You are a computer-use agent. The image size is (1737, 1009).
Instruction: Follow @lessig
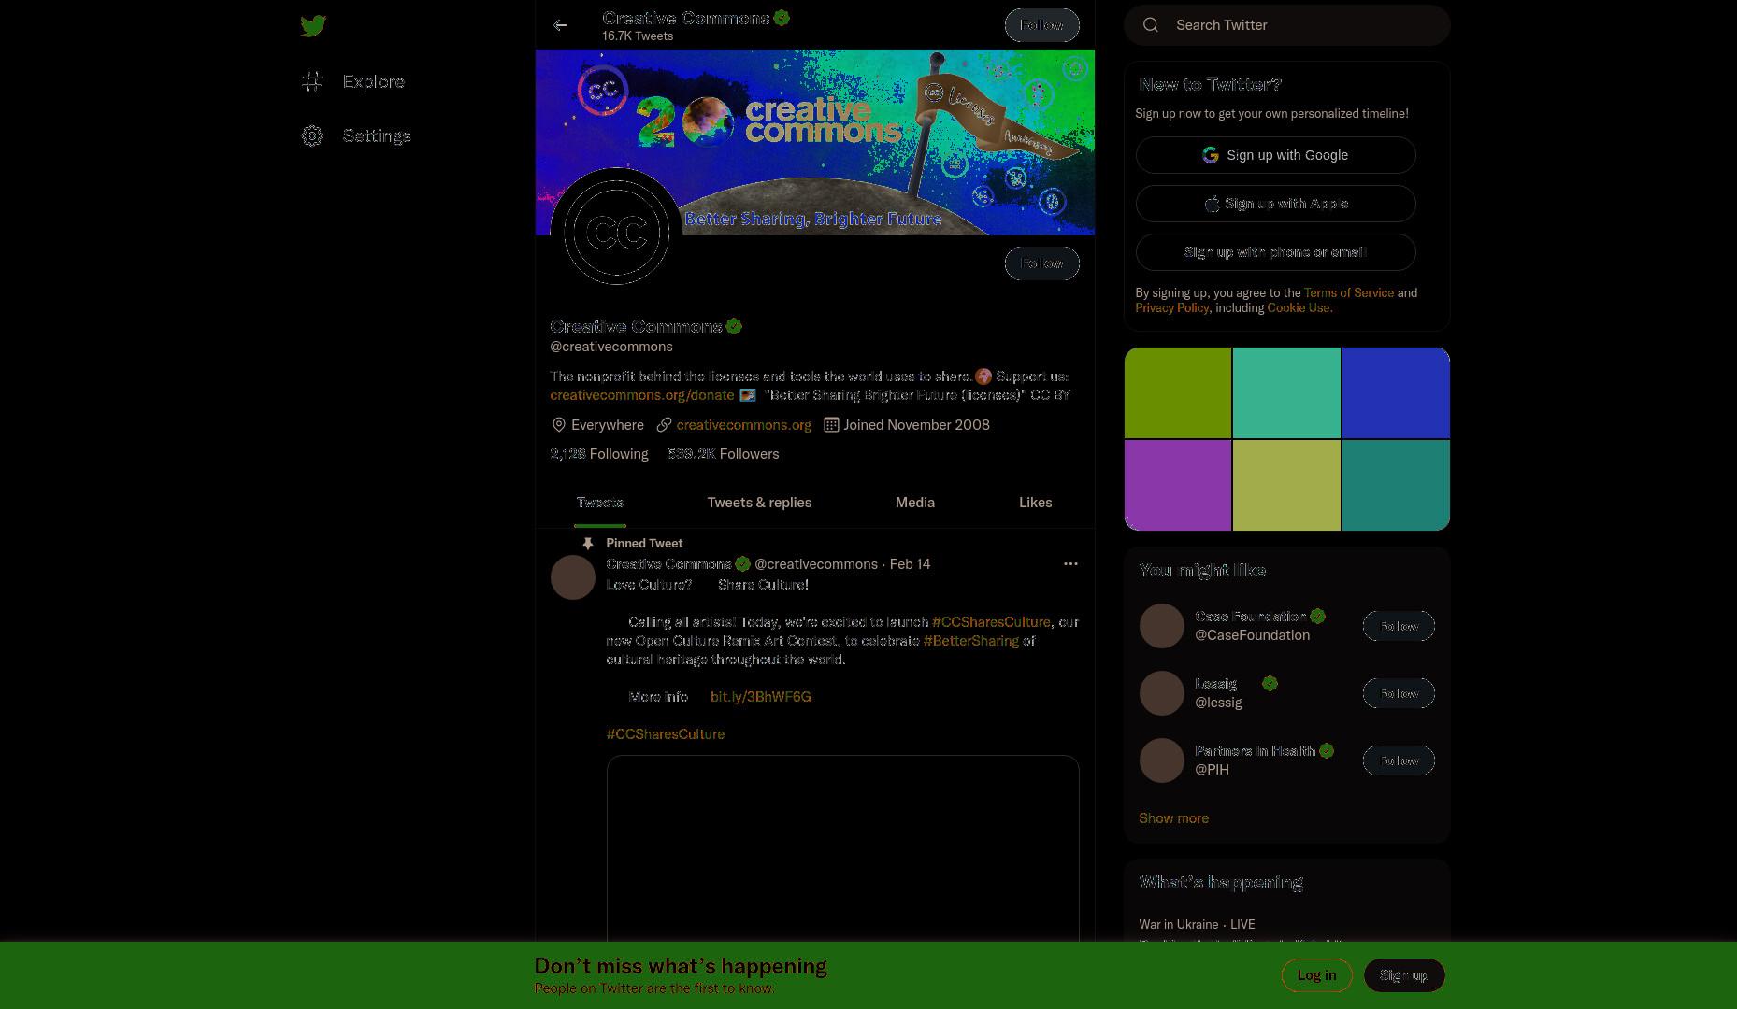click(x=1399, y=693)
